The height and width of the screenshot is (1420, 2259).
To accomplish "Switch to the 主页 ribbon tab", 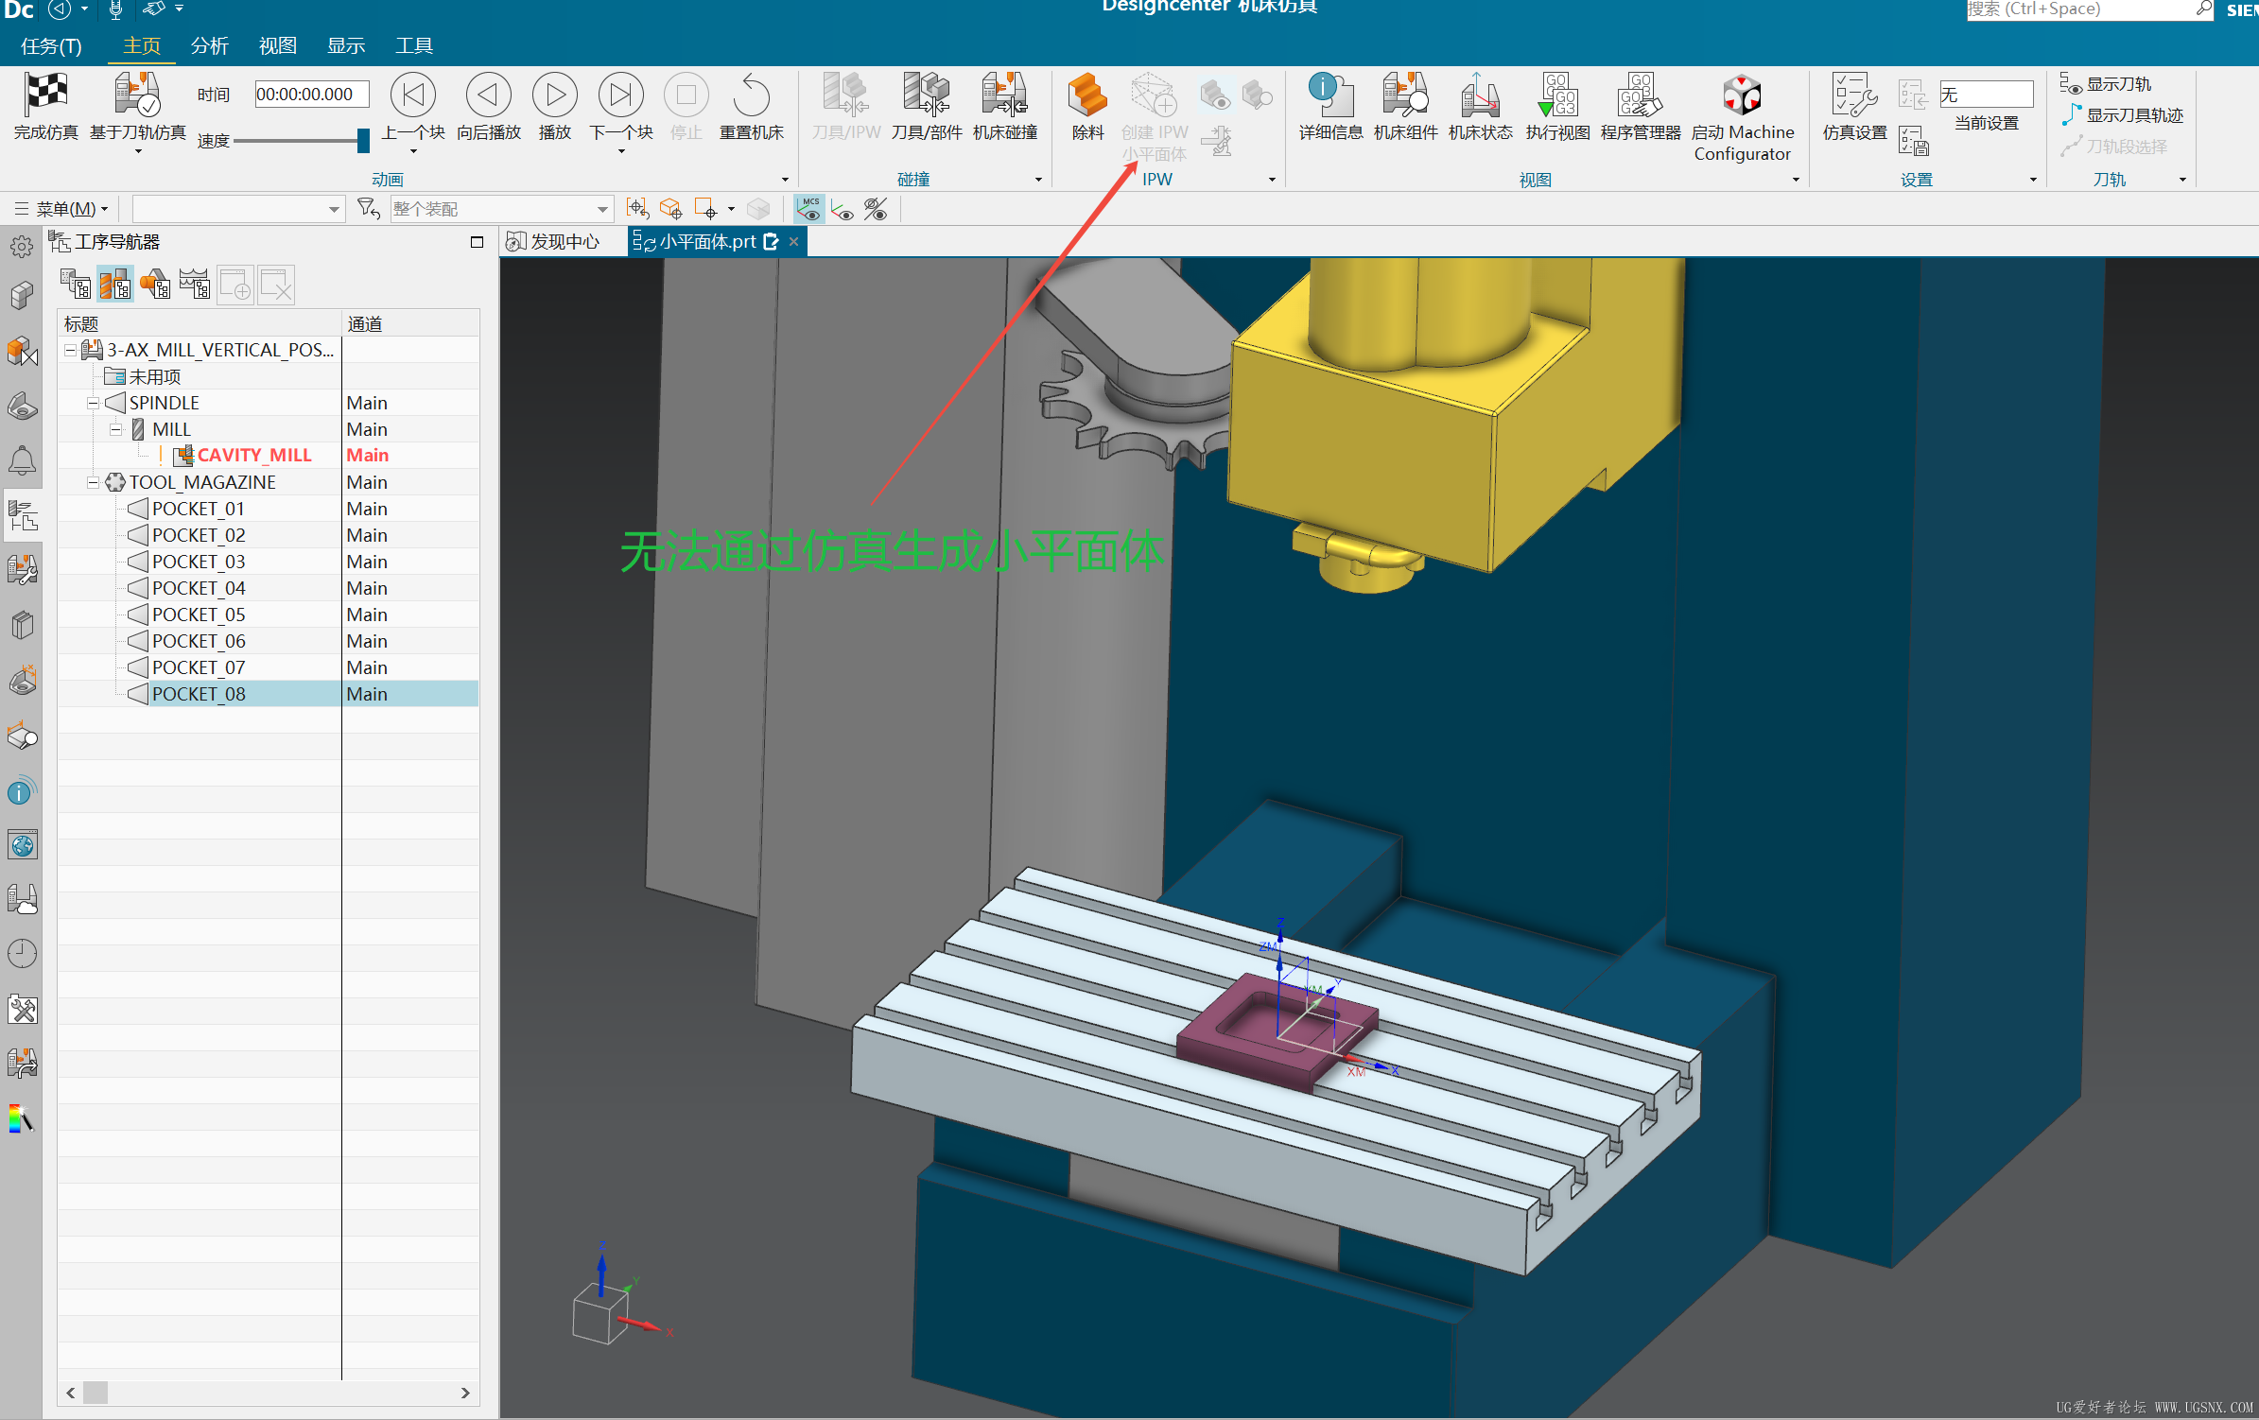I will [x=142, y=45].
